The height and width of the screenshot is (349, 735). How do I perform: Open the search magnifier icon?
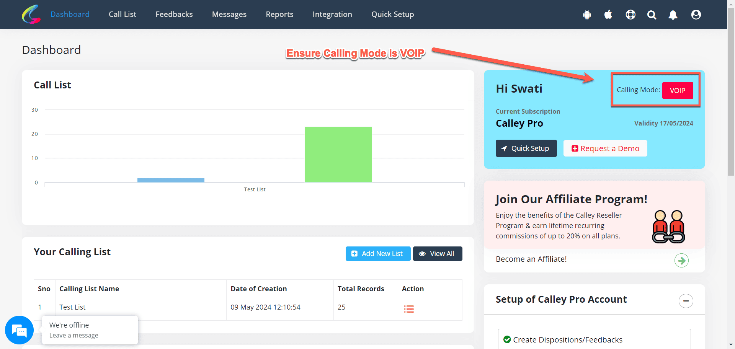(652, 15)
